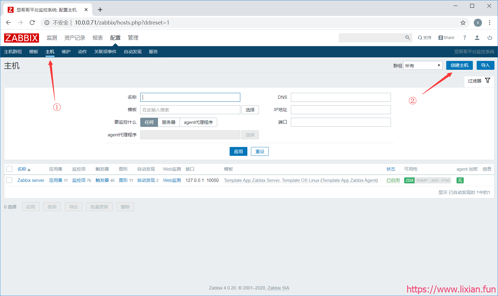The height and width of the screenshot is (296, 498).
Task: Click the not-secure site info icon
Action: tap(47, 22)
